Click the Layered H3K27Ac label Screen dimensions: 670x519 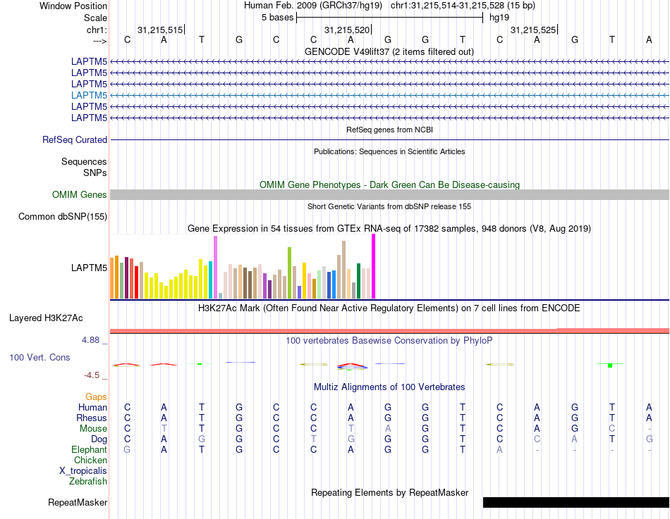[46, 318]
